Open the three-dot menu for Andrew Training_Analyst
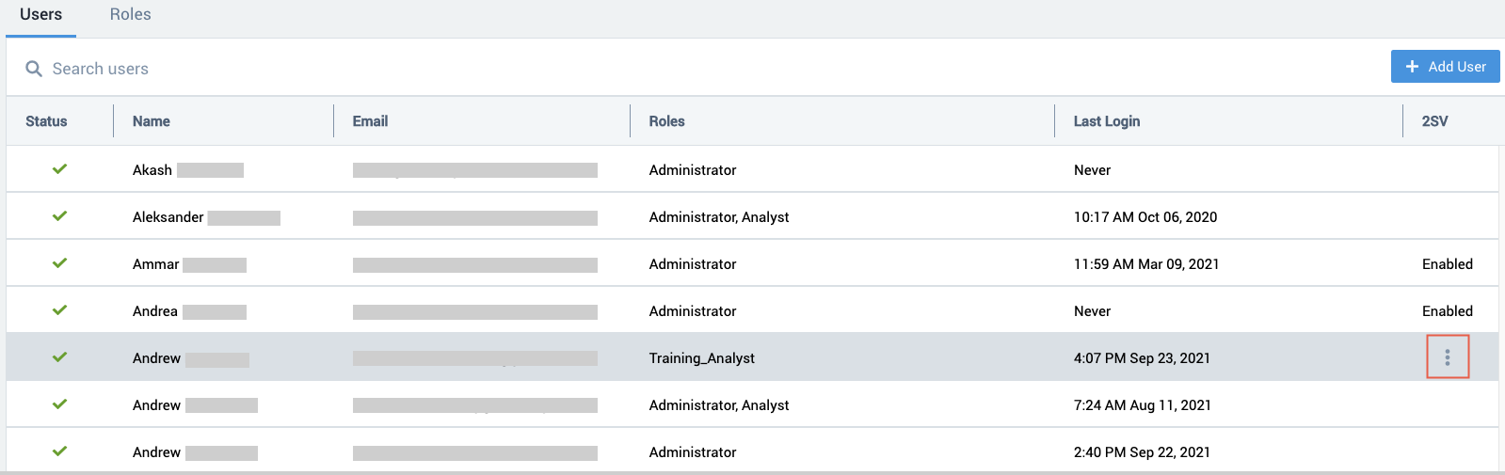Screen dimensions: 1505x475 (1447, 357)
